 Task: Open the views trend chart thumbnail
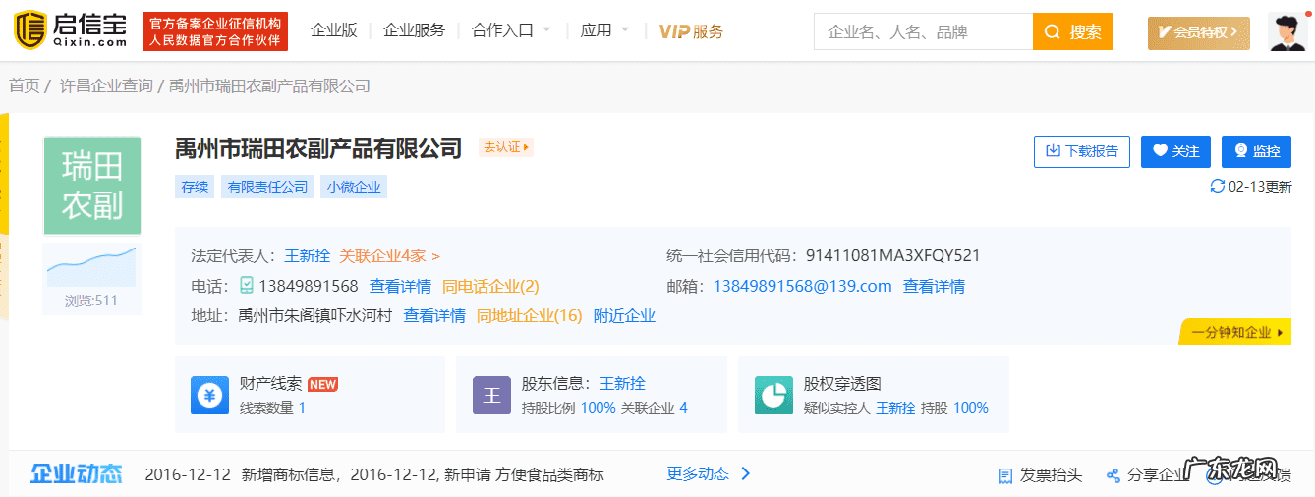pyautogui.click(x=91, y=265)
